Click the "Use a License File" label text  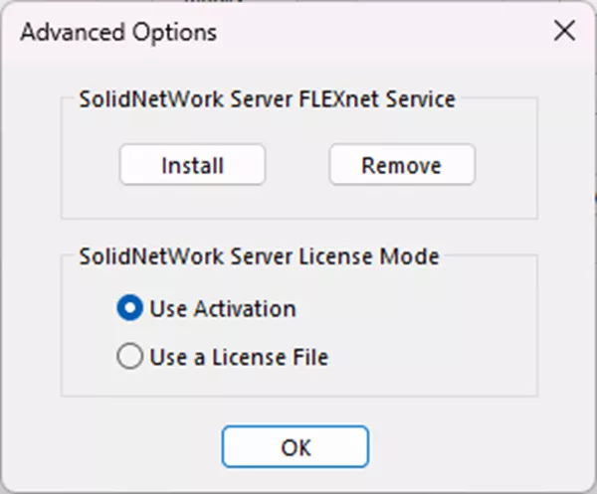tap(239, 357)
